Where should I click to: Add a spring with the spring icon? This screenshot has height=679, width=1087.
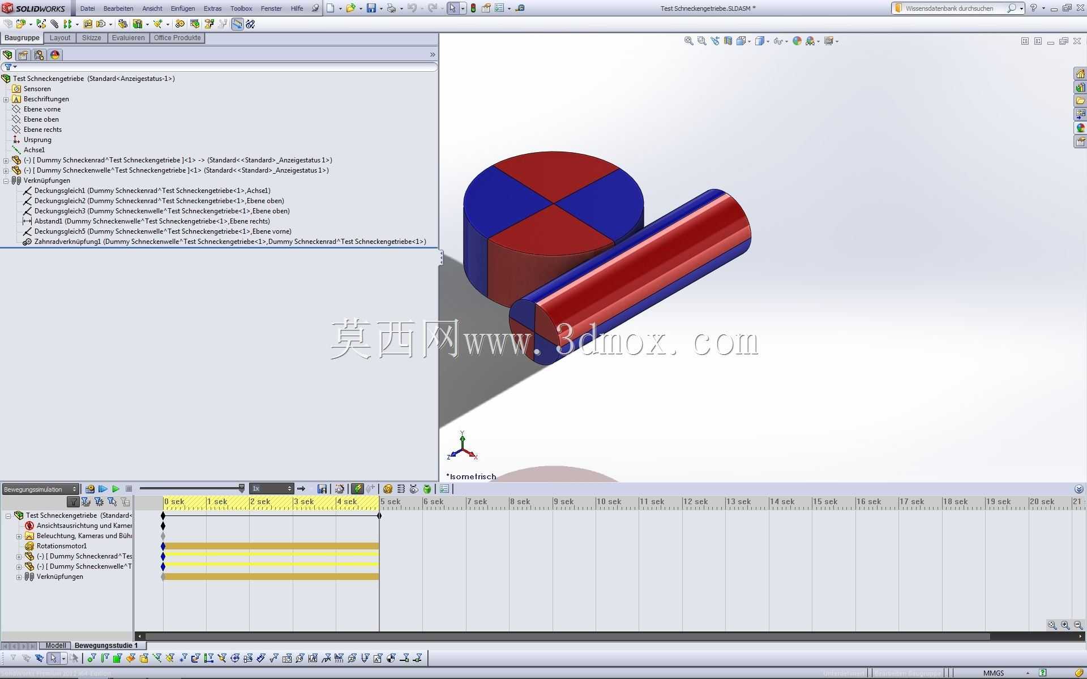coord(401,489)
